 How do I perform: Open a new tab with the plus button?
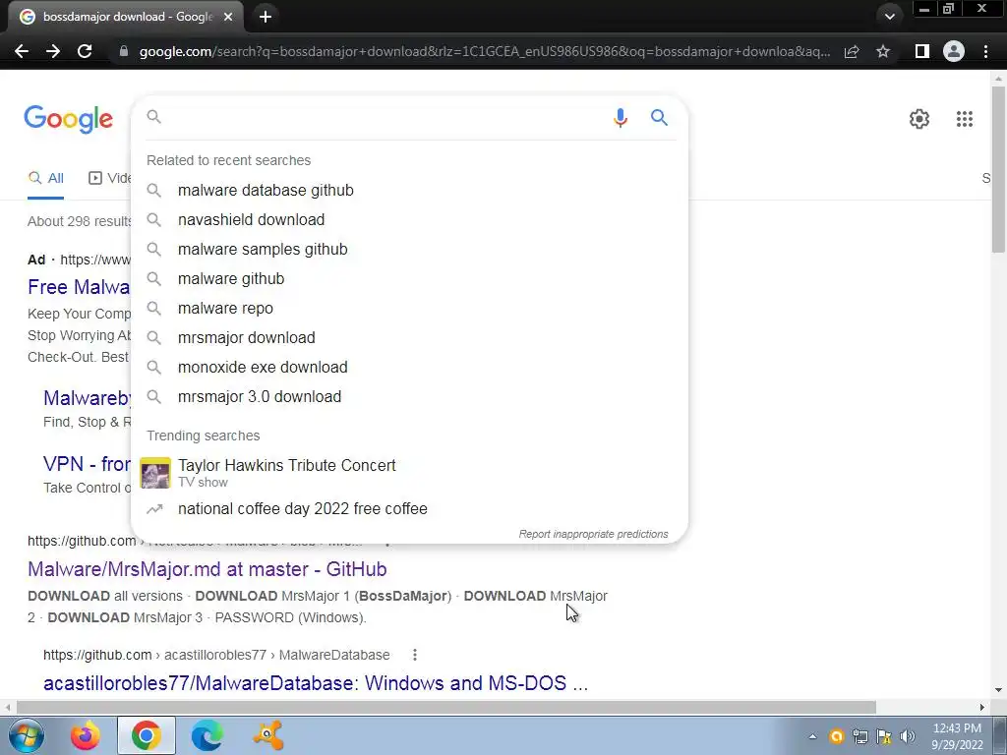tap(266, 17)
